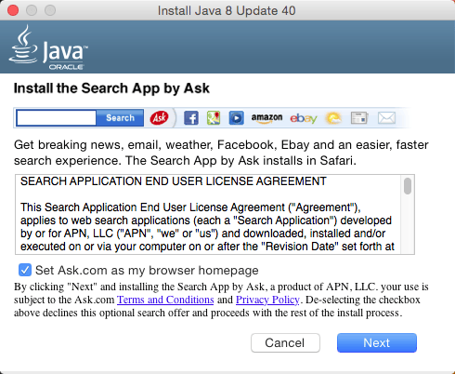The image size is (455, 374).
Task: Cancel the Java installation
Action: [285, 342]
